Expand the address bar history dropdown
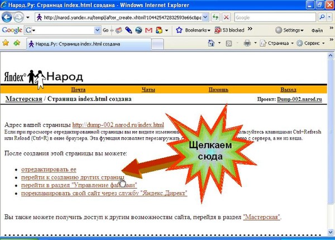Image resolution: width=335 pixels, height=240 pixels. 205,17
